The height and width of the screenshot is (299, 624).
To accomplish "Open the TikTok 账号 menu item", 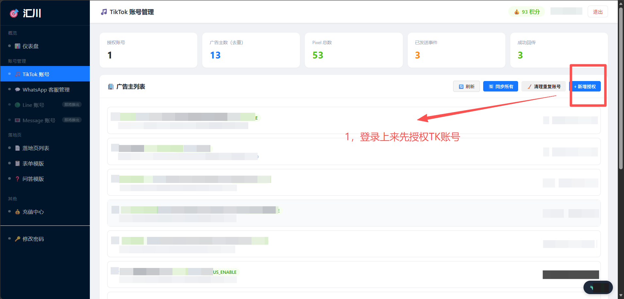I will click(45, 74).
